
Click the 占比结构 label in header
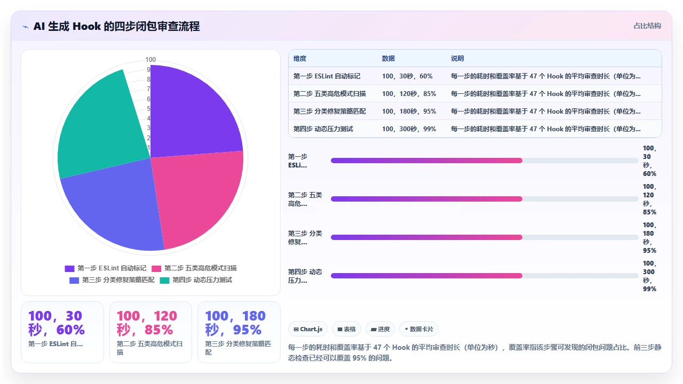coord(647,26)
